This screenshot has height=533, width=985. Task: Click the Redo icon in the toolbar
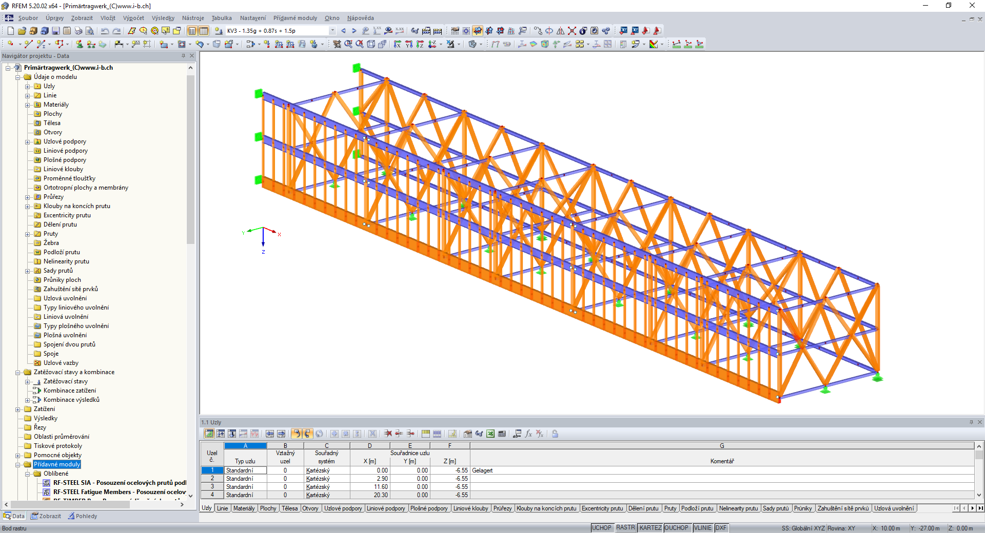[117, 31]
